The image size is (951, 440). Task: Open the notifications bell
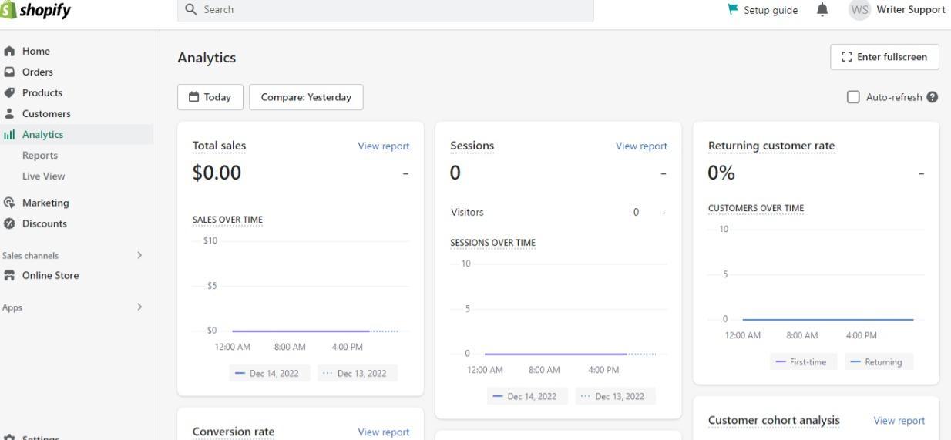tap(822, 10)
